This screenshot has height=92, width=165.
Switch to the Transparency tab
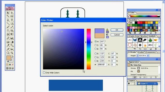151,52
